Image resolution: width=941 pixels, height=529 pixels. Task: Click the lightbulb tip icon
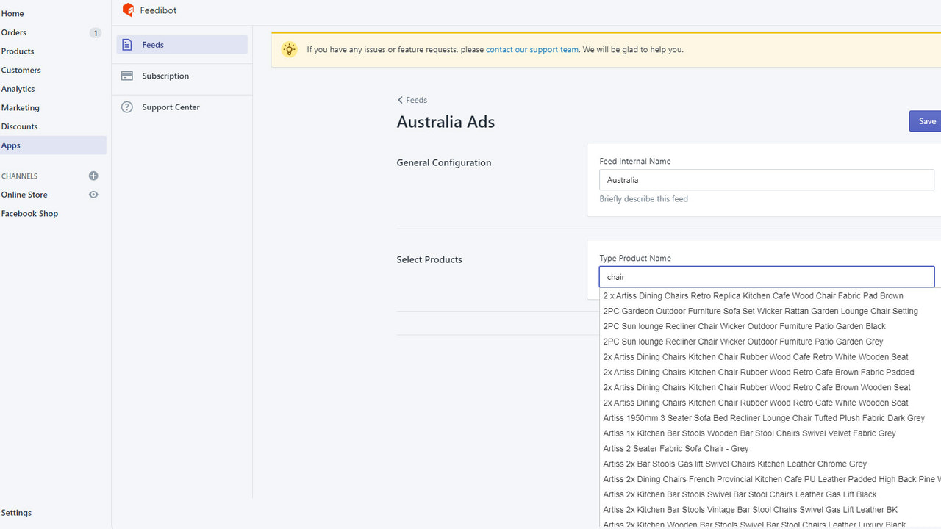tap(289, 48)
